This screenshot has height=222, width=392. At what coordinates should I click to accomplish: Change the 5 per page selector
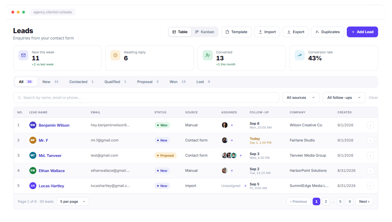point(73,201)
